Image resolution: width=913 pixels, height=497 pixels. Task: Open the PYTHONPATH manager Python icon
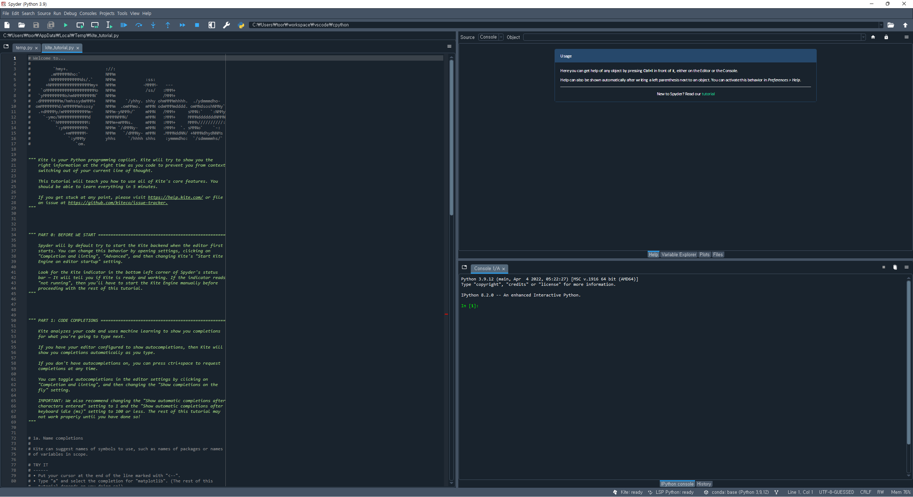click(x=241, y=25)
